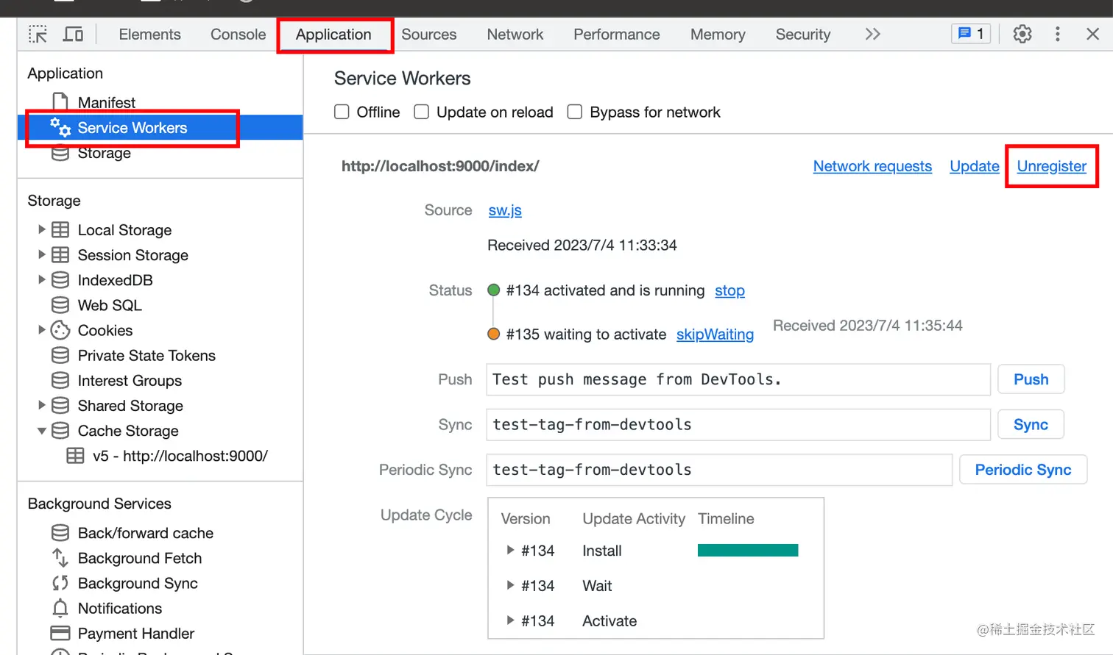Click the #134 Install timeline bar

(748, 551)
